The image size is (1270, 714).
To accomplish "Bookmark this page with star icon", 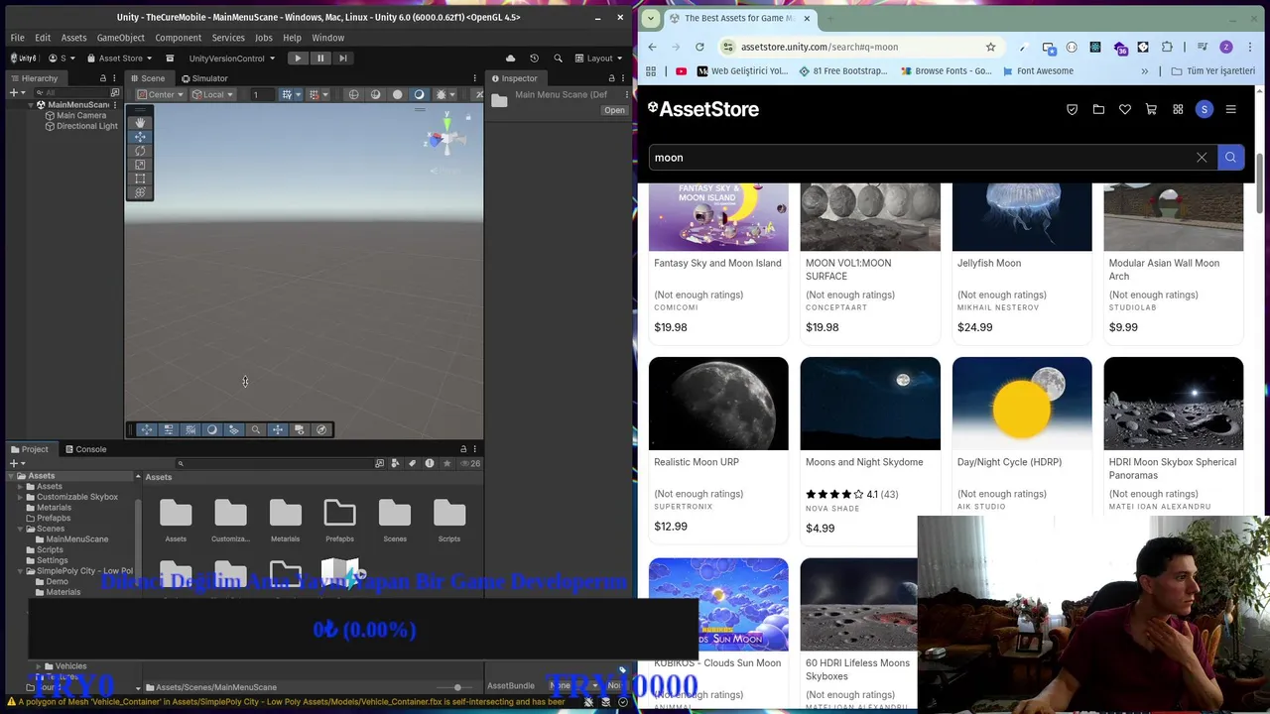I will tap(990, 47).
